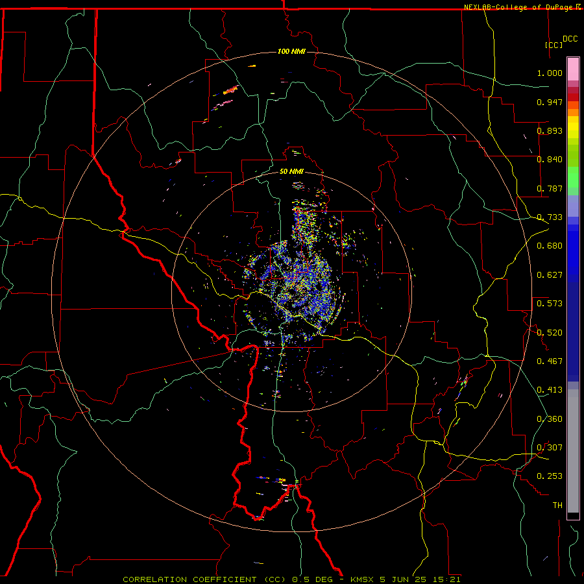This screenshot has height=584, width=584.
Task: Pick the red color bar segment
Action: point(573,97)
